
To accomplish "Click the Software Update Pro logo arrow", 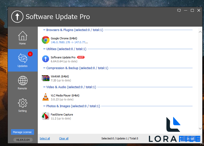I will click(x=17, y=17).
